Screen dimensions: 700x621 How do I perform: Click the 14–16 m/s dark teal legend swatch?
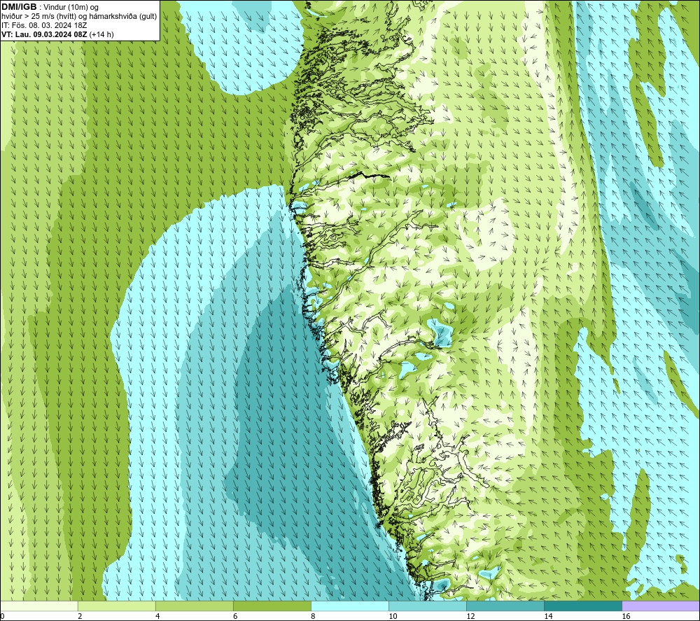(x=583, y=606)
